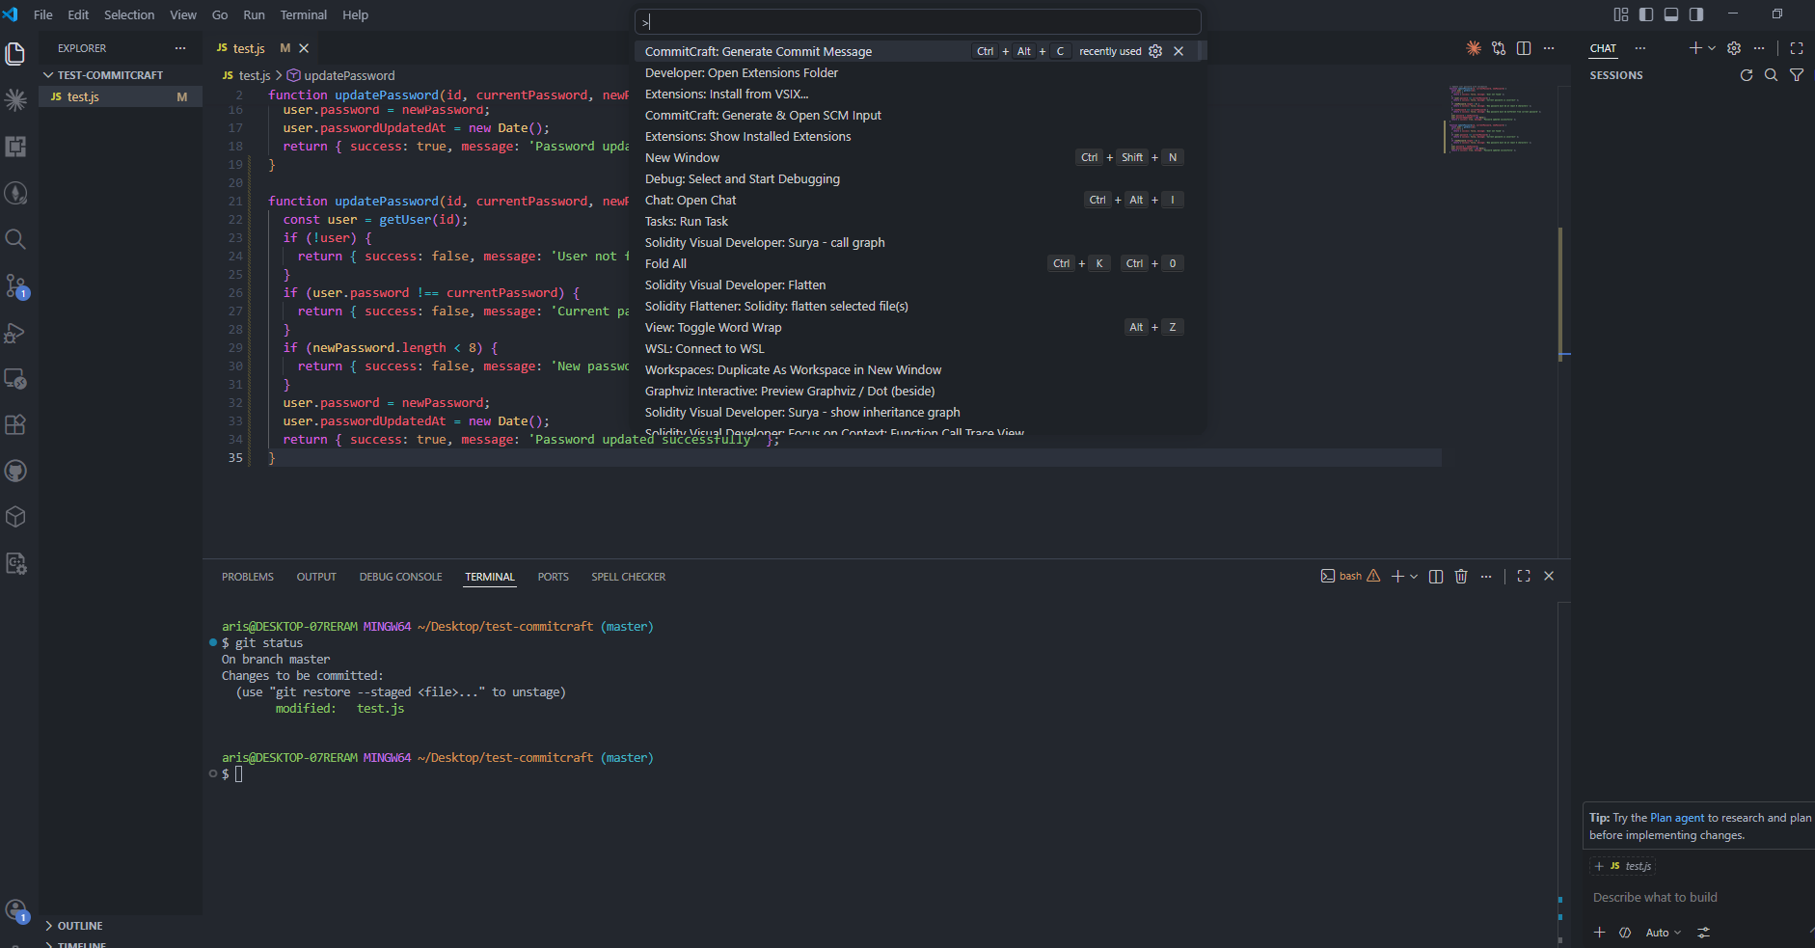The image size is (1815, 948).
Task: Search chat sessions with the magnifier icon
Action: [x=1772, y=75]
